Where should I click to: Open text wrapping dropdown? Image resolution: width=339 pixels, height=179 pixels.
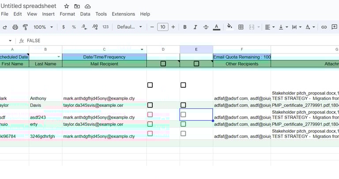tap(297, 27)
